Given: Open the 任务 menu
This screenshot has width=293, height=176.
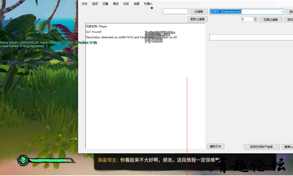Looking at the screenshot, I should 126,4.
